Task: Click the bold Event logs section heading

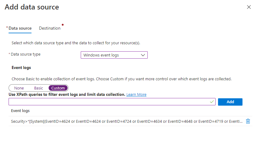Action: point(21,67)
